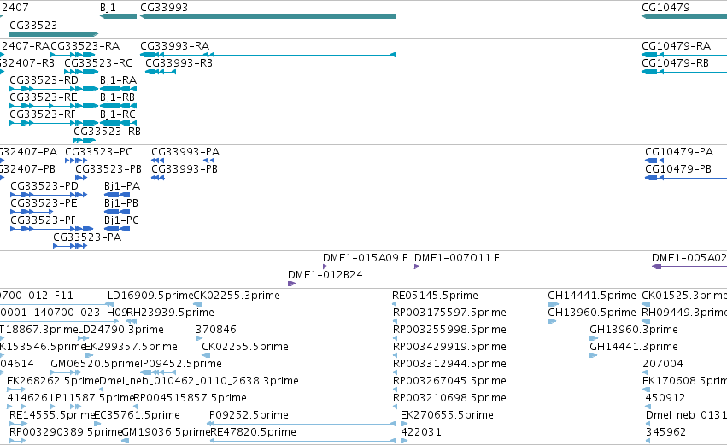The height and width of the screenshot is (445, 727).
Task: Click the CG10479-PB protein label
Action: click(678, 169)
